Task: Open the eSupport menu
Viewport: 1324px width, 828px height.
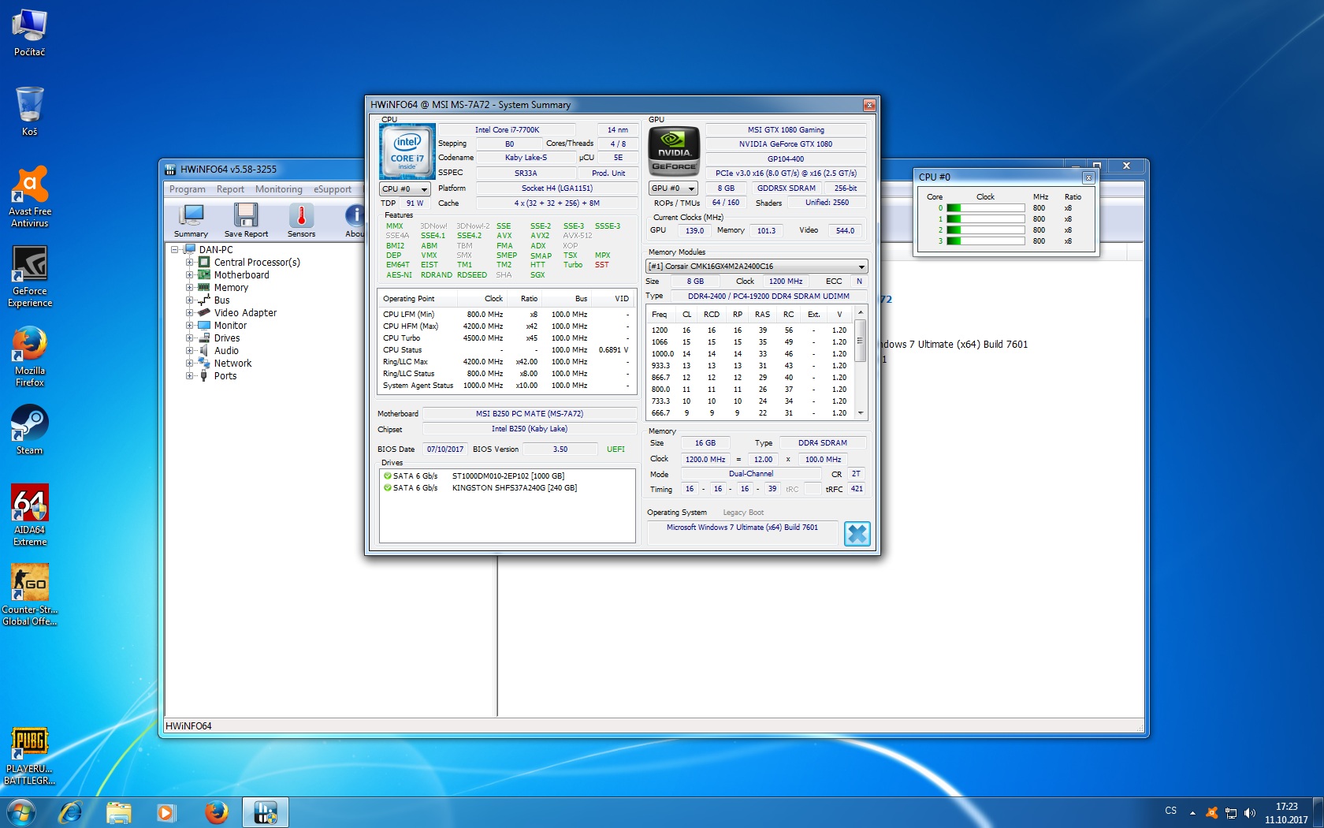Action: pos(333,189)
